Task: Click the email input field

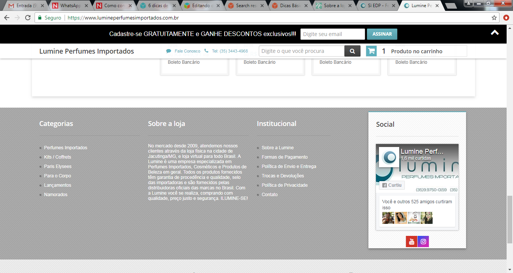Action: point(333,34)
